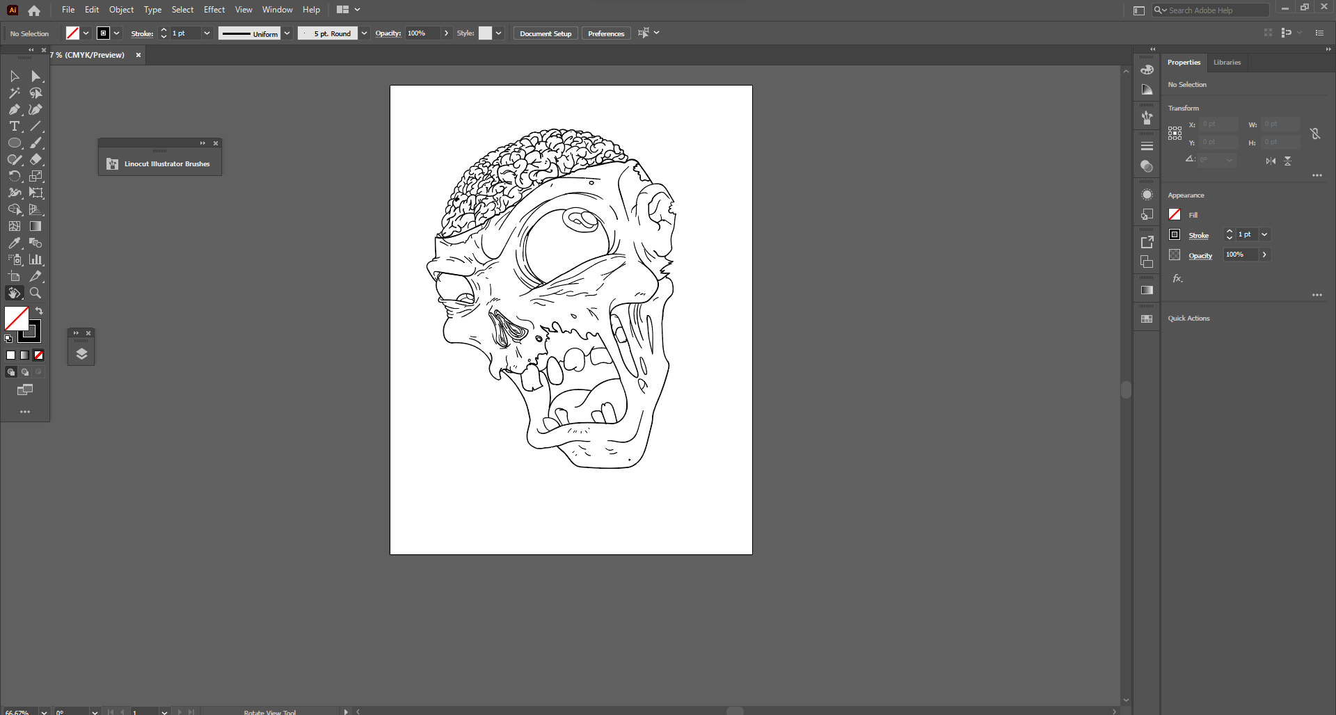
Task: Open the Linocut Illustrator Brushes library
Action: pos(160,164)
